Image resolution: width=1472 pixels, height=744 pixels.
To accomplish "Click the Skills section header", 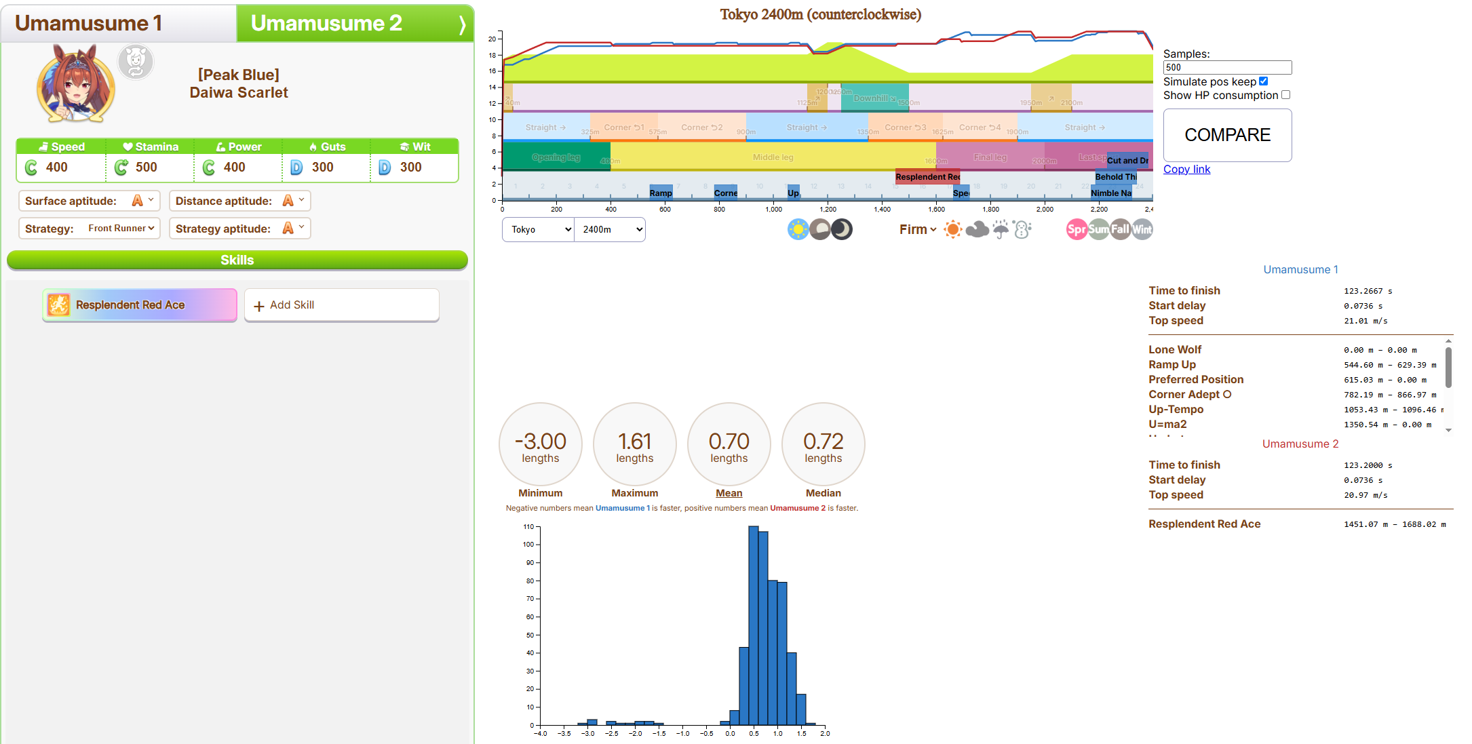I will point(237,260).
